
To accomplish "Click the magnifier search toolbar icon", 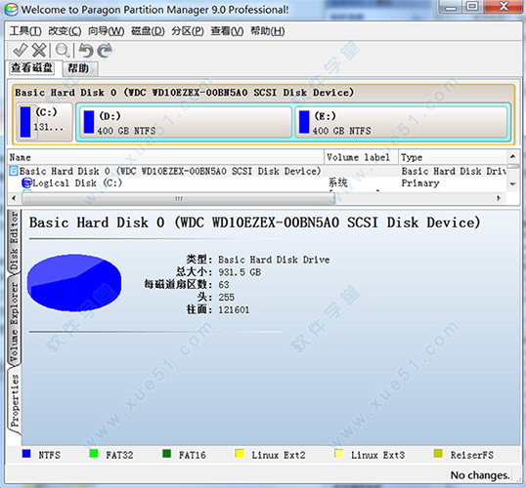I will tap(63, 51).
